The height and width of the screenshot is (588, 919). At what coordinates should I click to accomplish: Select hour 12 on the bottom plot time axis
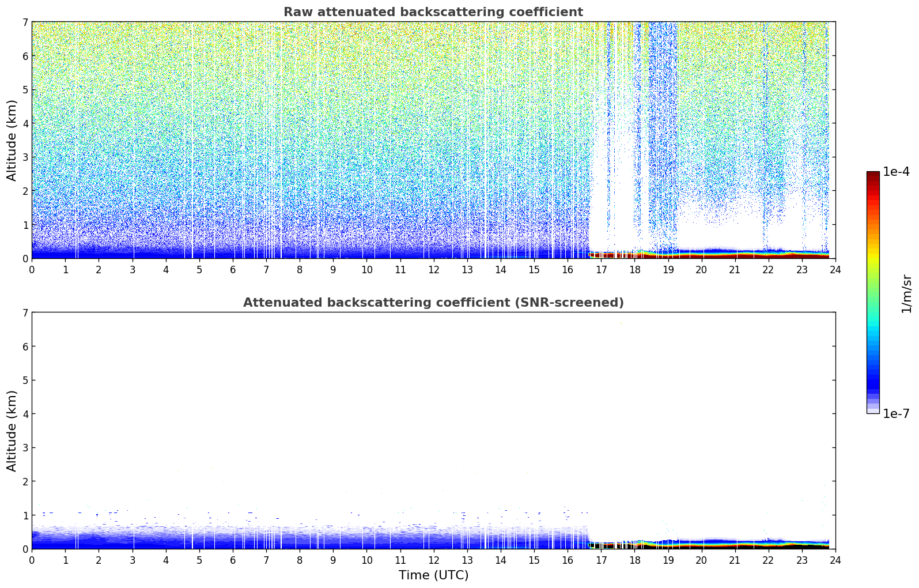(433, 560)
